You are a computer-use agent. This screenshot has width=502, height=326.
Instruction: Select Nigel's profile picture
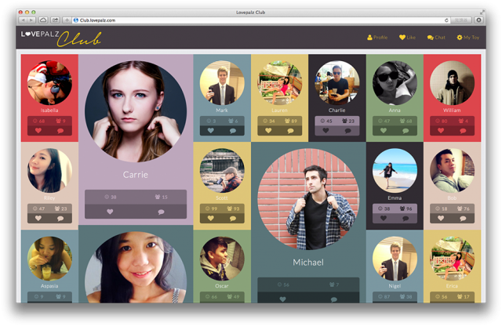click(x=395, y=260)
